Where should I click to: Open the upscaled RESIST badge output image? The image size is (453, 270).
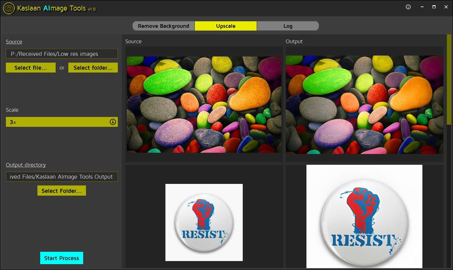tap(364, 216)
